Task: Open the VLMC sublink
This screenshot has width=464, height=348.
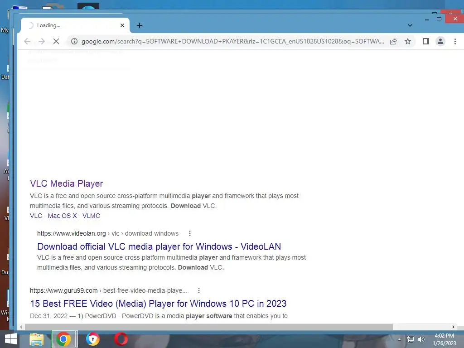Action: click(x=91, y=216)
